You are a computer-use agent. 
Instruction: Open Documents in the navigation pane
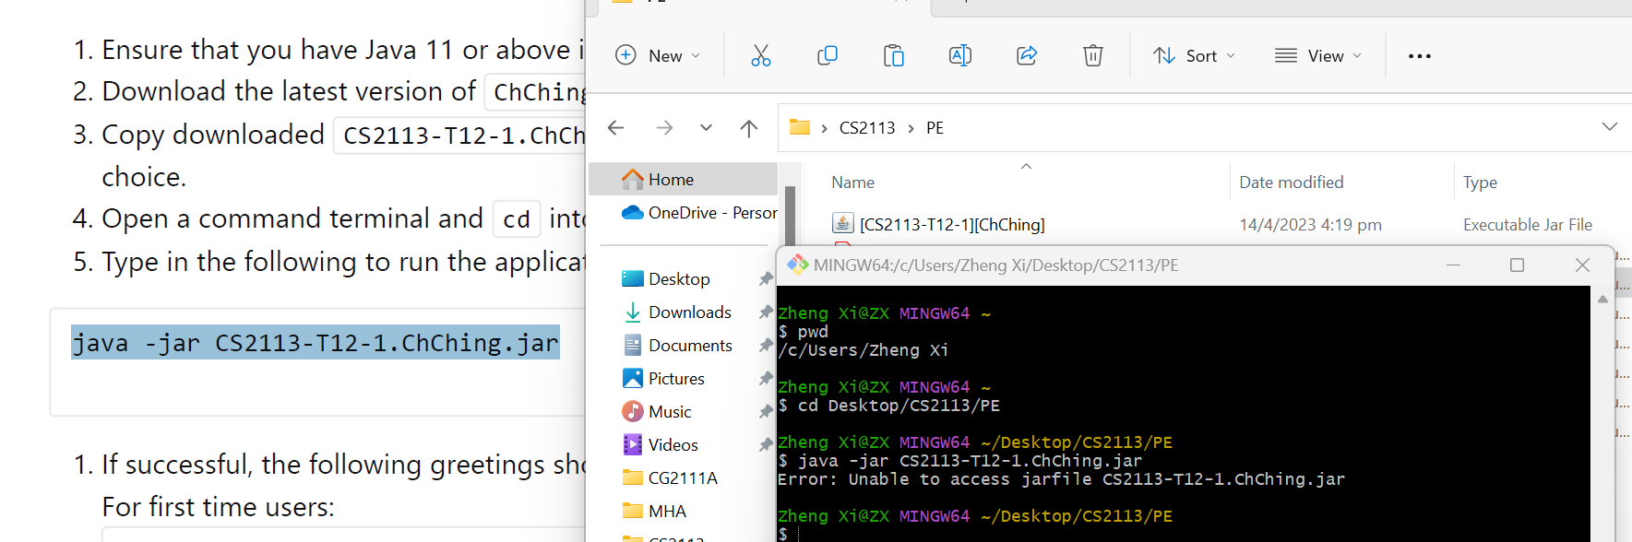[690, 346]
